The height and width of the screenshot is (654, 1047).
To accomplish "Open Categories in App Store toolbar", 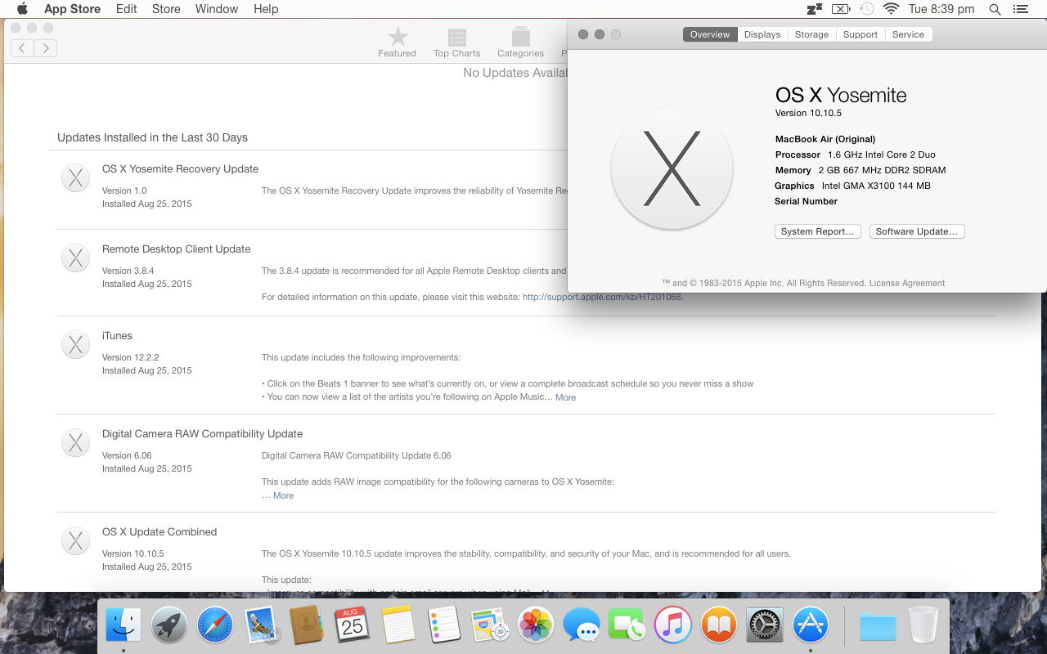I will pyautogui.click(x=520, y=43).
